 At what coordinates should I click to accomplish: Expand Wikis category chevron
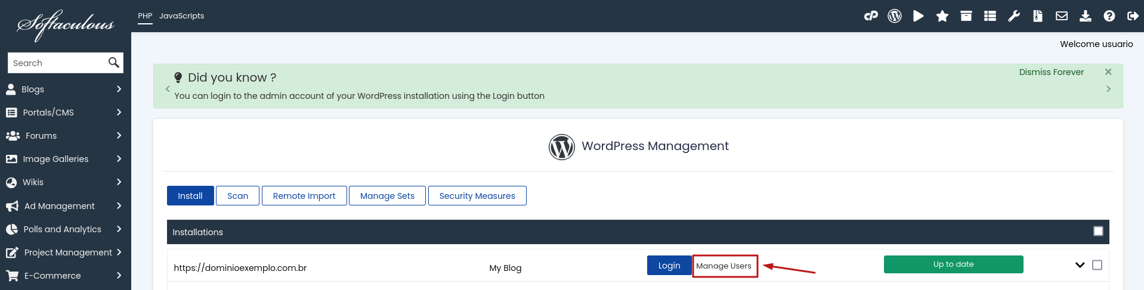[x=119, y=182]
